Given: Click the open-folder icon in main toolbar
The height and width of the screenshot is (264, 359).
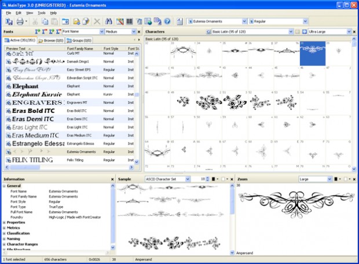Looking at the screenshot, I should click(76, 21).
